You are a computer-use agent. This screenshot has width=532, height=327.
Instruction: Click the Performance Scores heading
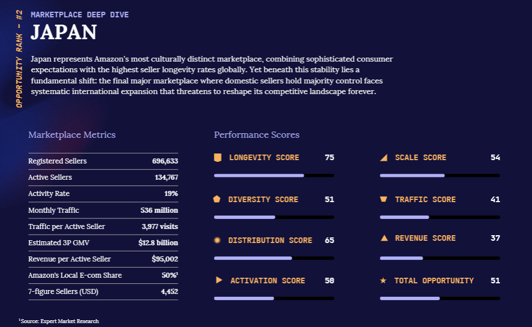[256, 135]
